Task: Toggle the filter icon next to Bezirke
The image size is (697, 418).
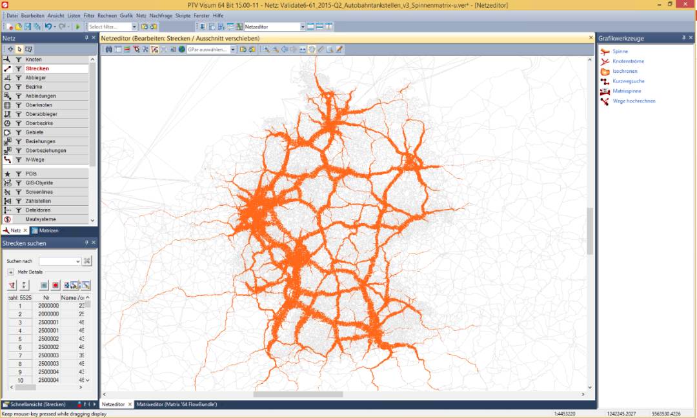Action: (19, 86)
